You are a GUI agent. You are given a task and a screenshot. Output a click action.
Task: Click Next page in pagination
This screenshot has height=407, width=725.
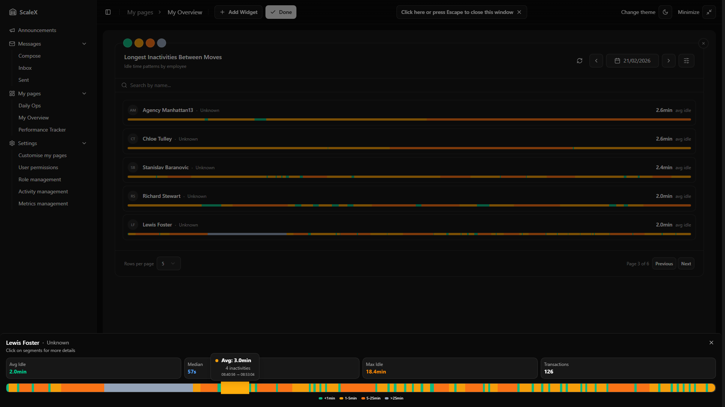pos(686,263)
